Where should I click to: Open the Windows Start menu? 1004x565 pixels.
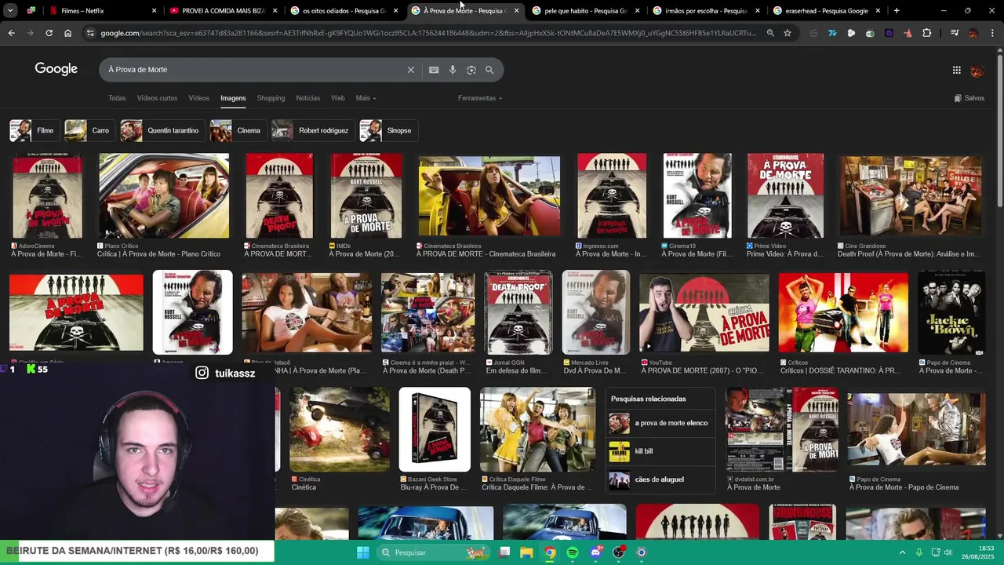click(x=363, y=552)
